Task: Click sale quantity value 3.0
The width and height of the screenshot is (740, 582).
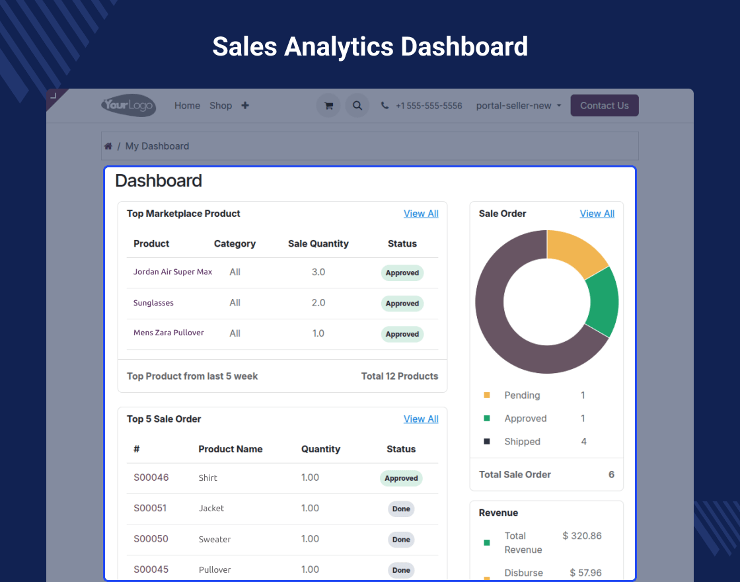Action: pyautogui.click(x=318, y=272)
